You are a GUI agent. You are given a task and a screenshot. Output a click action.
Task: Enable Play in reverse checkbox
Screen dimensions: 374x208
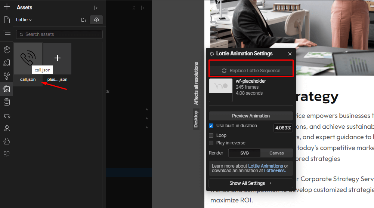[x=211, y=143]
